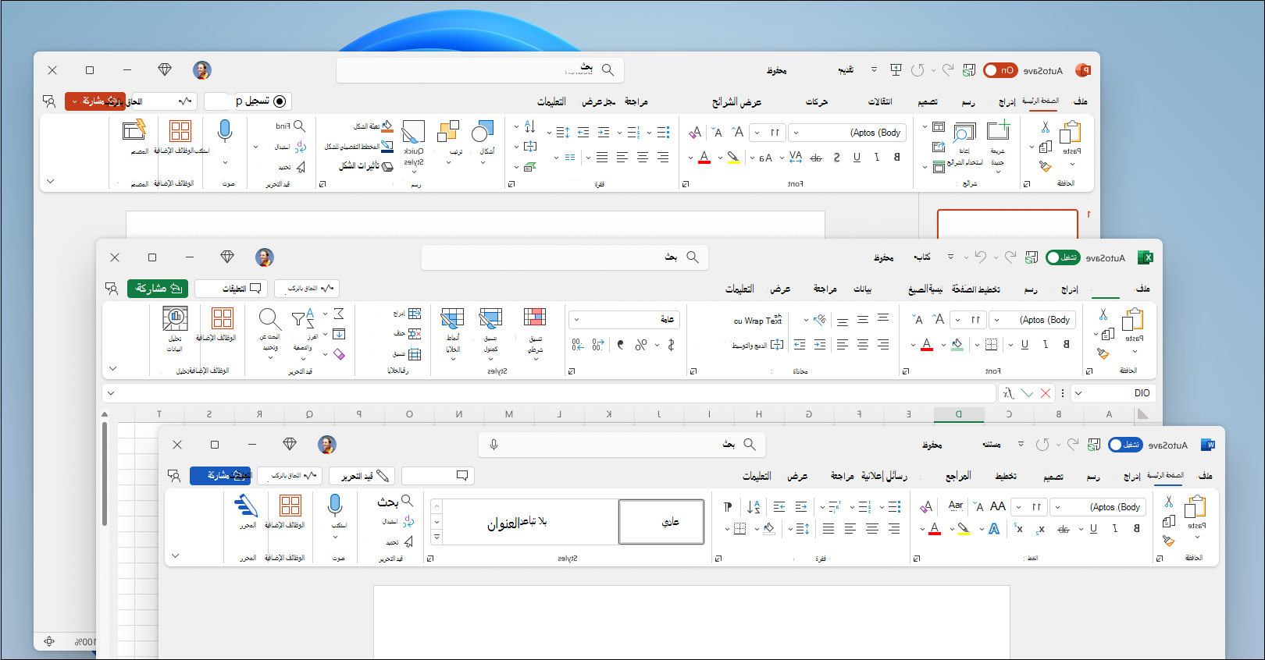Screen dimensions: 1265x660
Task: Toggle Strikethrough in Word font group
Action: [1063, 529]
